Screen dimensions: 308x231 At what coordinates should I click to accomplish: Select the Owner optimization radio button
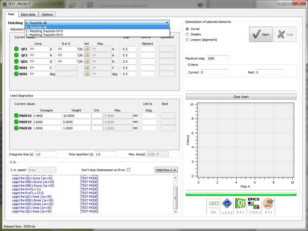[187, 29]
